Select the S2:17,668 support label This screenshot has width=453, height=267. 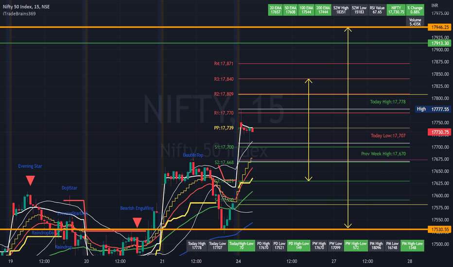224,163
